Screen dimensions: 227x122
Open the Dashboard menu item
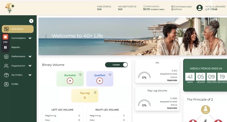point(18,29)
